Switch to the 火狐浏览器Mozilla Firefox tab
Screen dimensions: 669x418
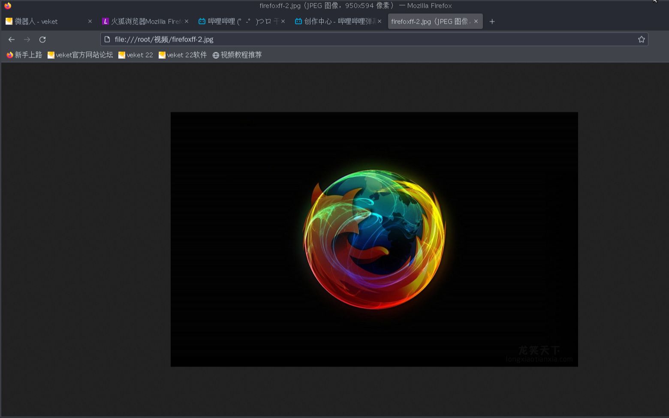coord(145,21)
